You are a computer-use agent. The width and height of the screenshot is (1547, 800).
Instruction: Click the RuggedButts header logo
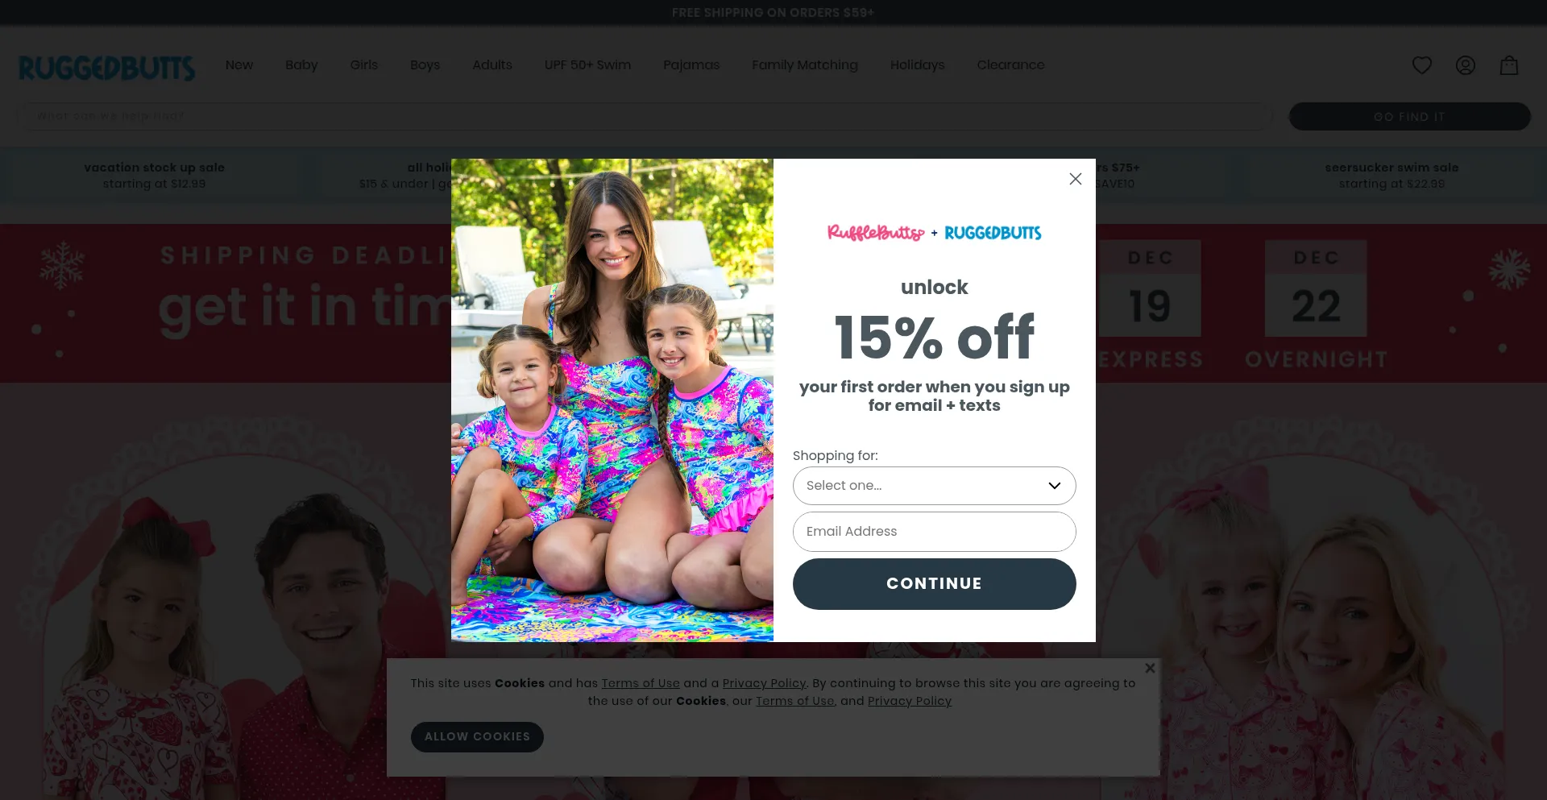[106, 68]
